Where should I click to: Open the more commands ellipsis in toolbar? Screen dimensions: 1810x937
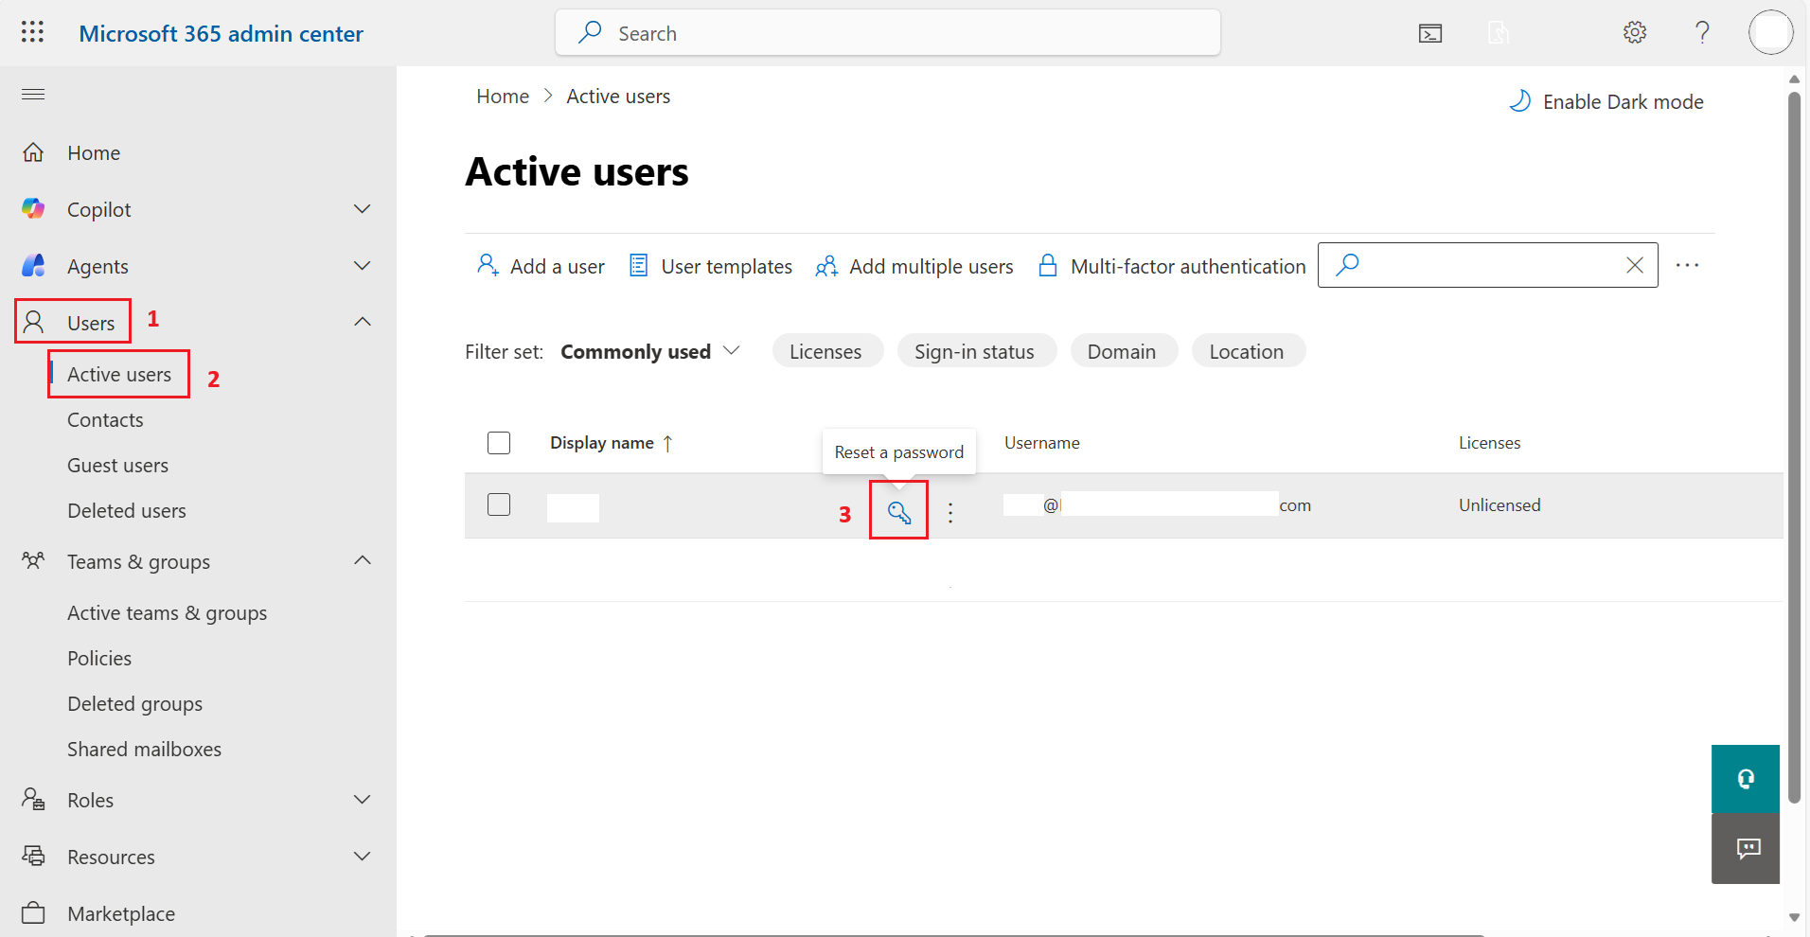[x=1687, y=265]
